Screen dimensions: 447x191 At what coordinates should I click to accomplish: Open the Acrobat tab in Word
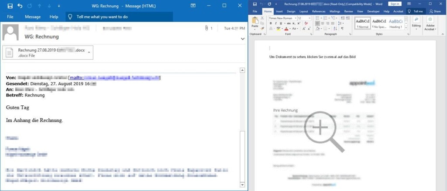pos(398,11)
